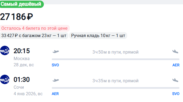Click the return flight route progress bar
183x102 pixels.
click(x=115, y=88)
